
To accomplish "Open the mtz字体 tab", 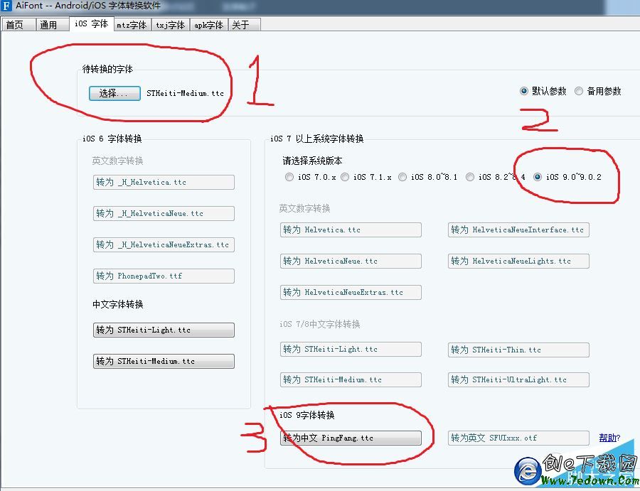I will 132,23.
